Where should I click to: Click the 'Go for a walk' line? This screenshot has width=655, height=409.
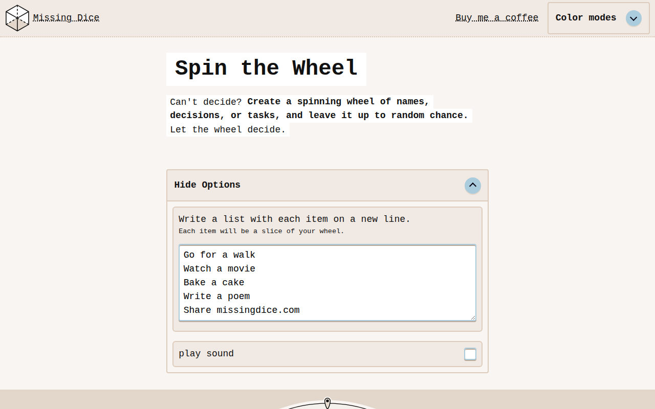pyautogui.click(x=220, y=255)
